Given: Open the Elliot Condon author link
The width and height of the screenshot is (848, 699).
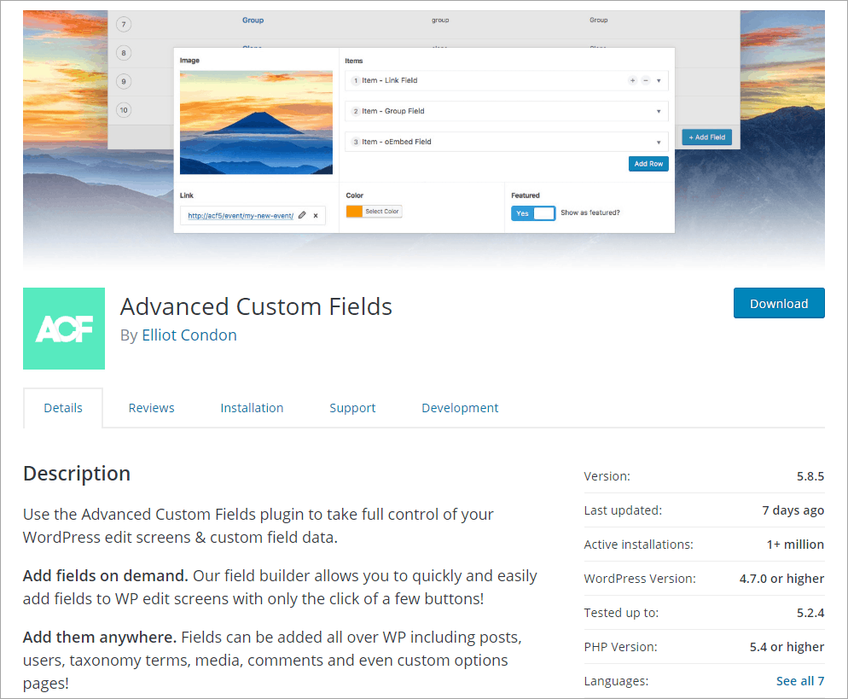Looking at the screenshot, I should 189,335.
